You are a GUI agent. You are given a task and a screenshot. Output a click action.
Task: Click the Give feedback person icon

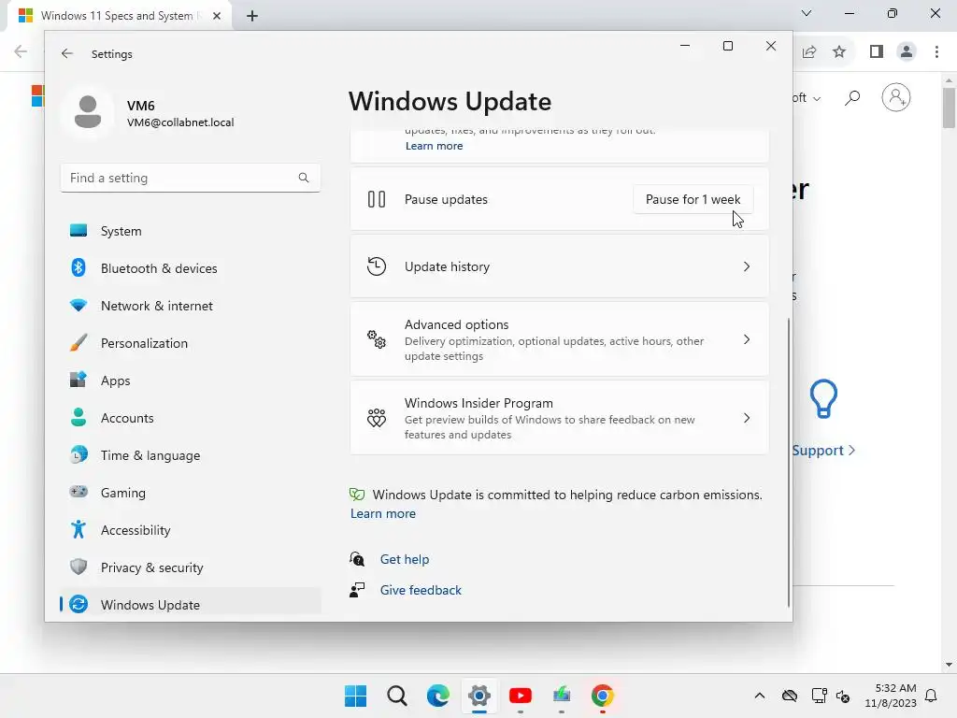[x=357, y=590]
